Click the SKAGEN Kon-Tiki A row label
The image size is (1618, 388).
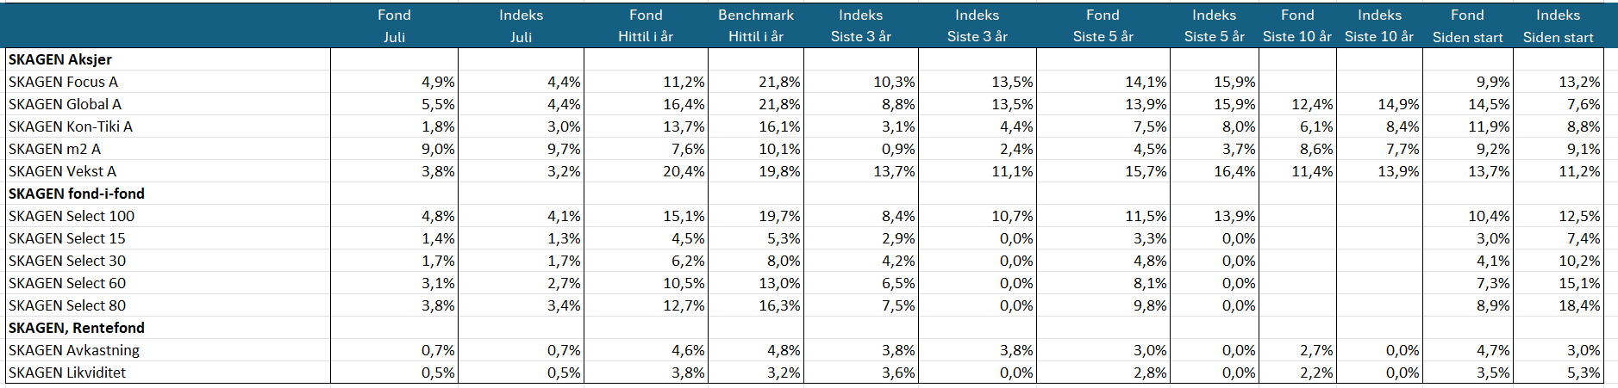(71, 126)
